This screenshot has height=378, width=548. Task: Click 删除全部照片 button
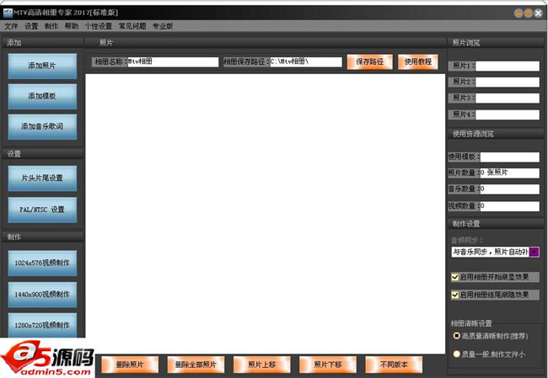click(196, 365)
